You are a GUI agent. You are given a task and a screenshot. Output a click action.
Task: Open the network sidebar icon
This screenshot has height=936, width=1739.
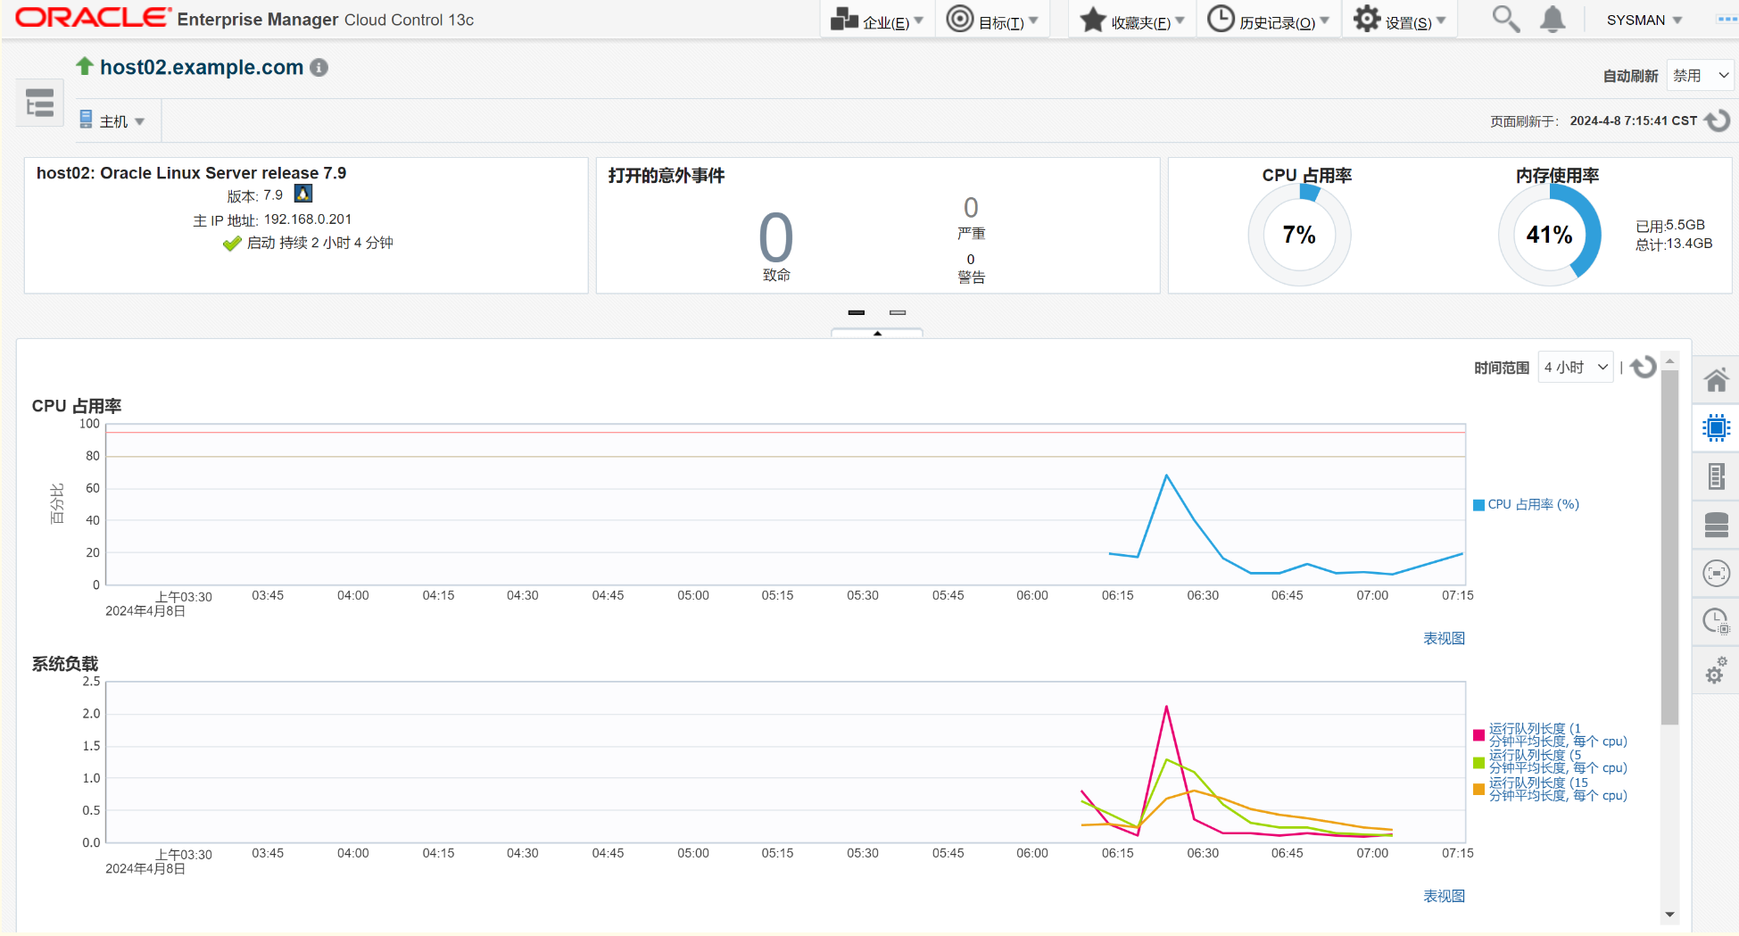1716,573
